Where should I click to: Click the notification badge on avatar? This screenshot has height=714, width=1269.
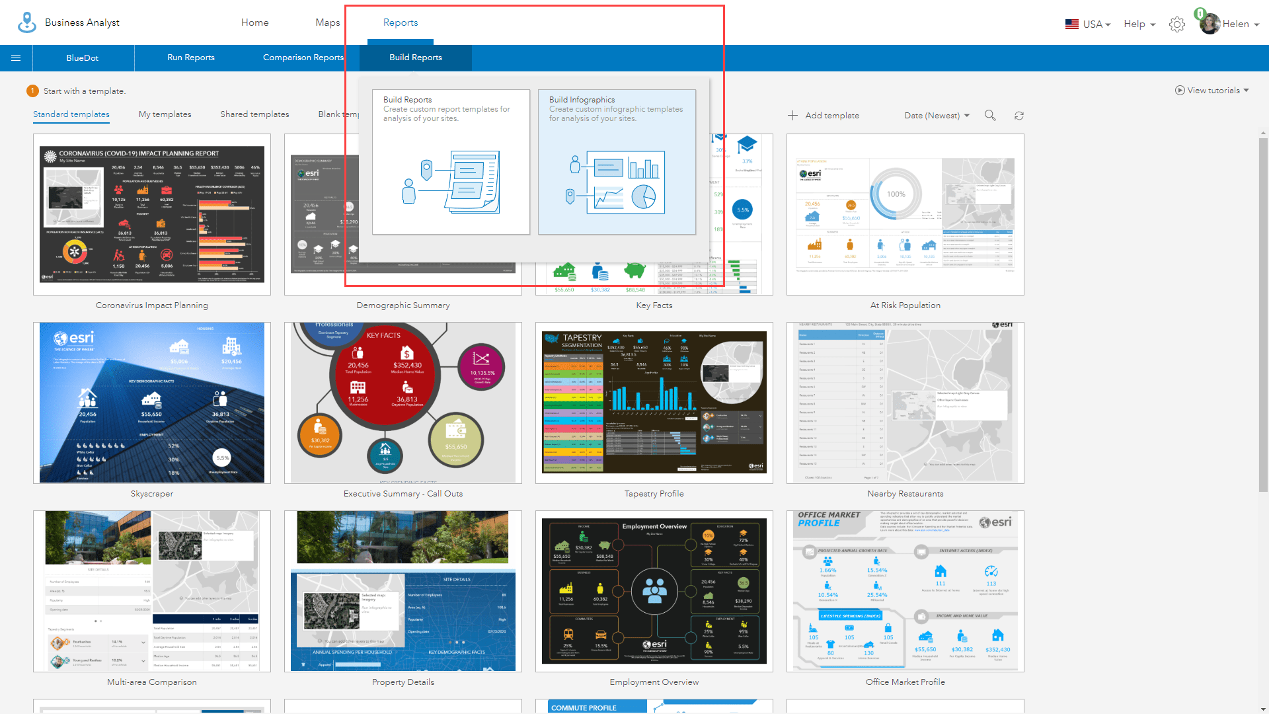[x=1200, y=13]
